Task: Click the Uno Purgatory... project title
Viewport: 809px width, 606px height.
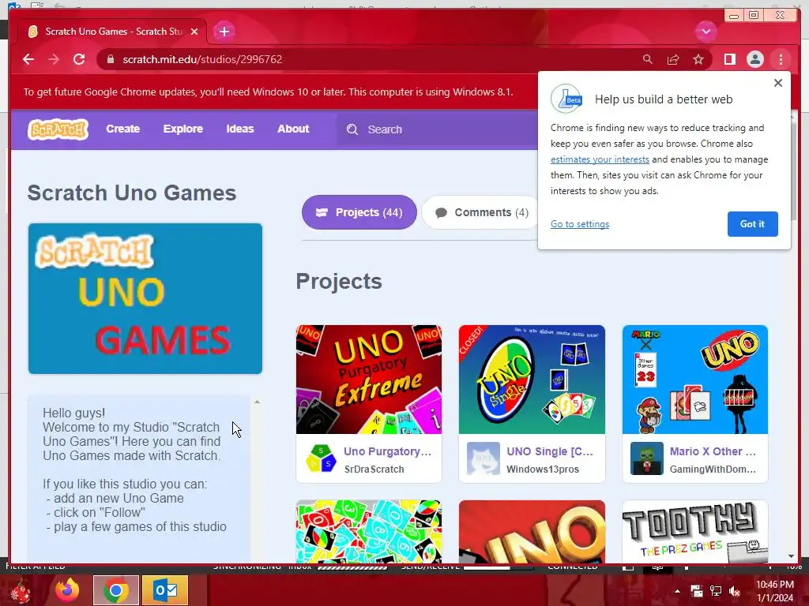Action: pyautogui.click(x=387, y=451)
